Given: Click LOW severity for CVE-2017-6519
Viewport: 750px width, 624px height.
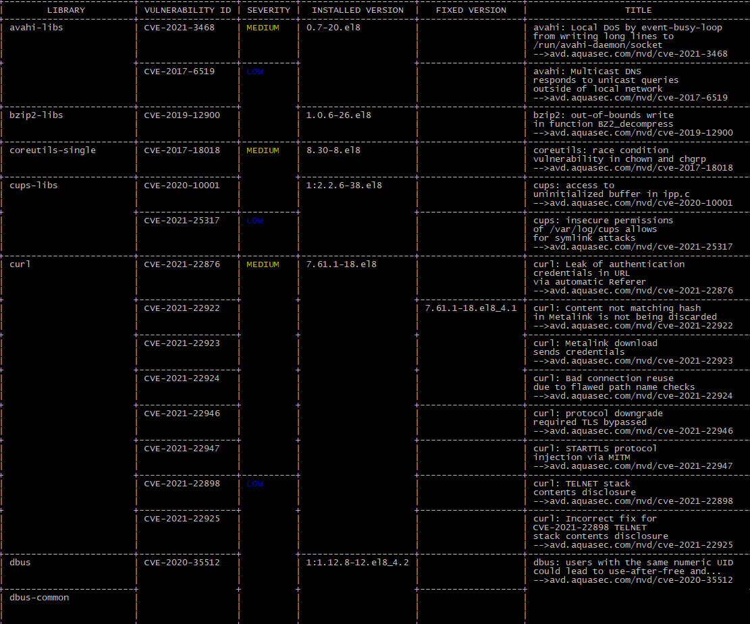Looking at the screenshot, I should 255,72.
